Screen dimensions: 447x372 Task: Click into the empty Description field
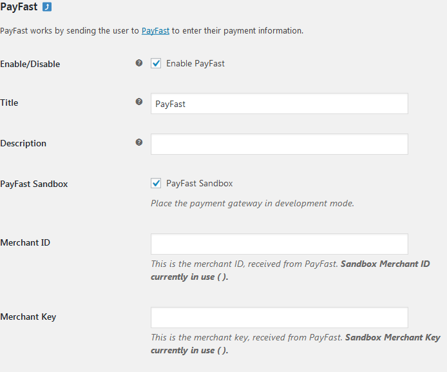(x=280, y=144)
